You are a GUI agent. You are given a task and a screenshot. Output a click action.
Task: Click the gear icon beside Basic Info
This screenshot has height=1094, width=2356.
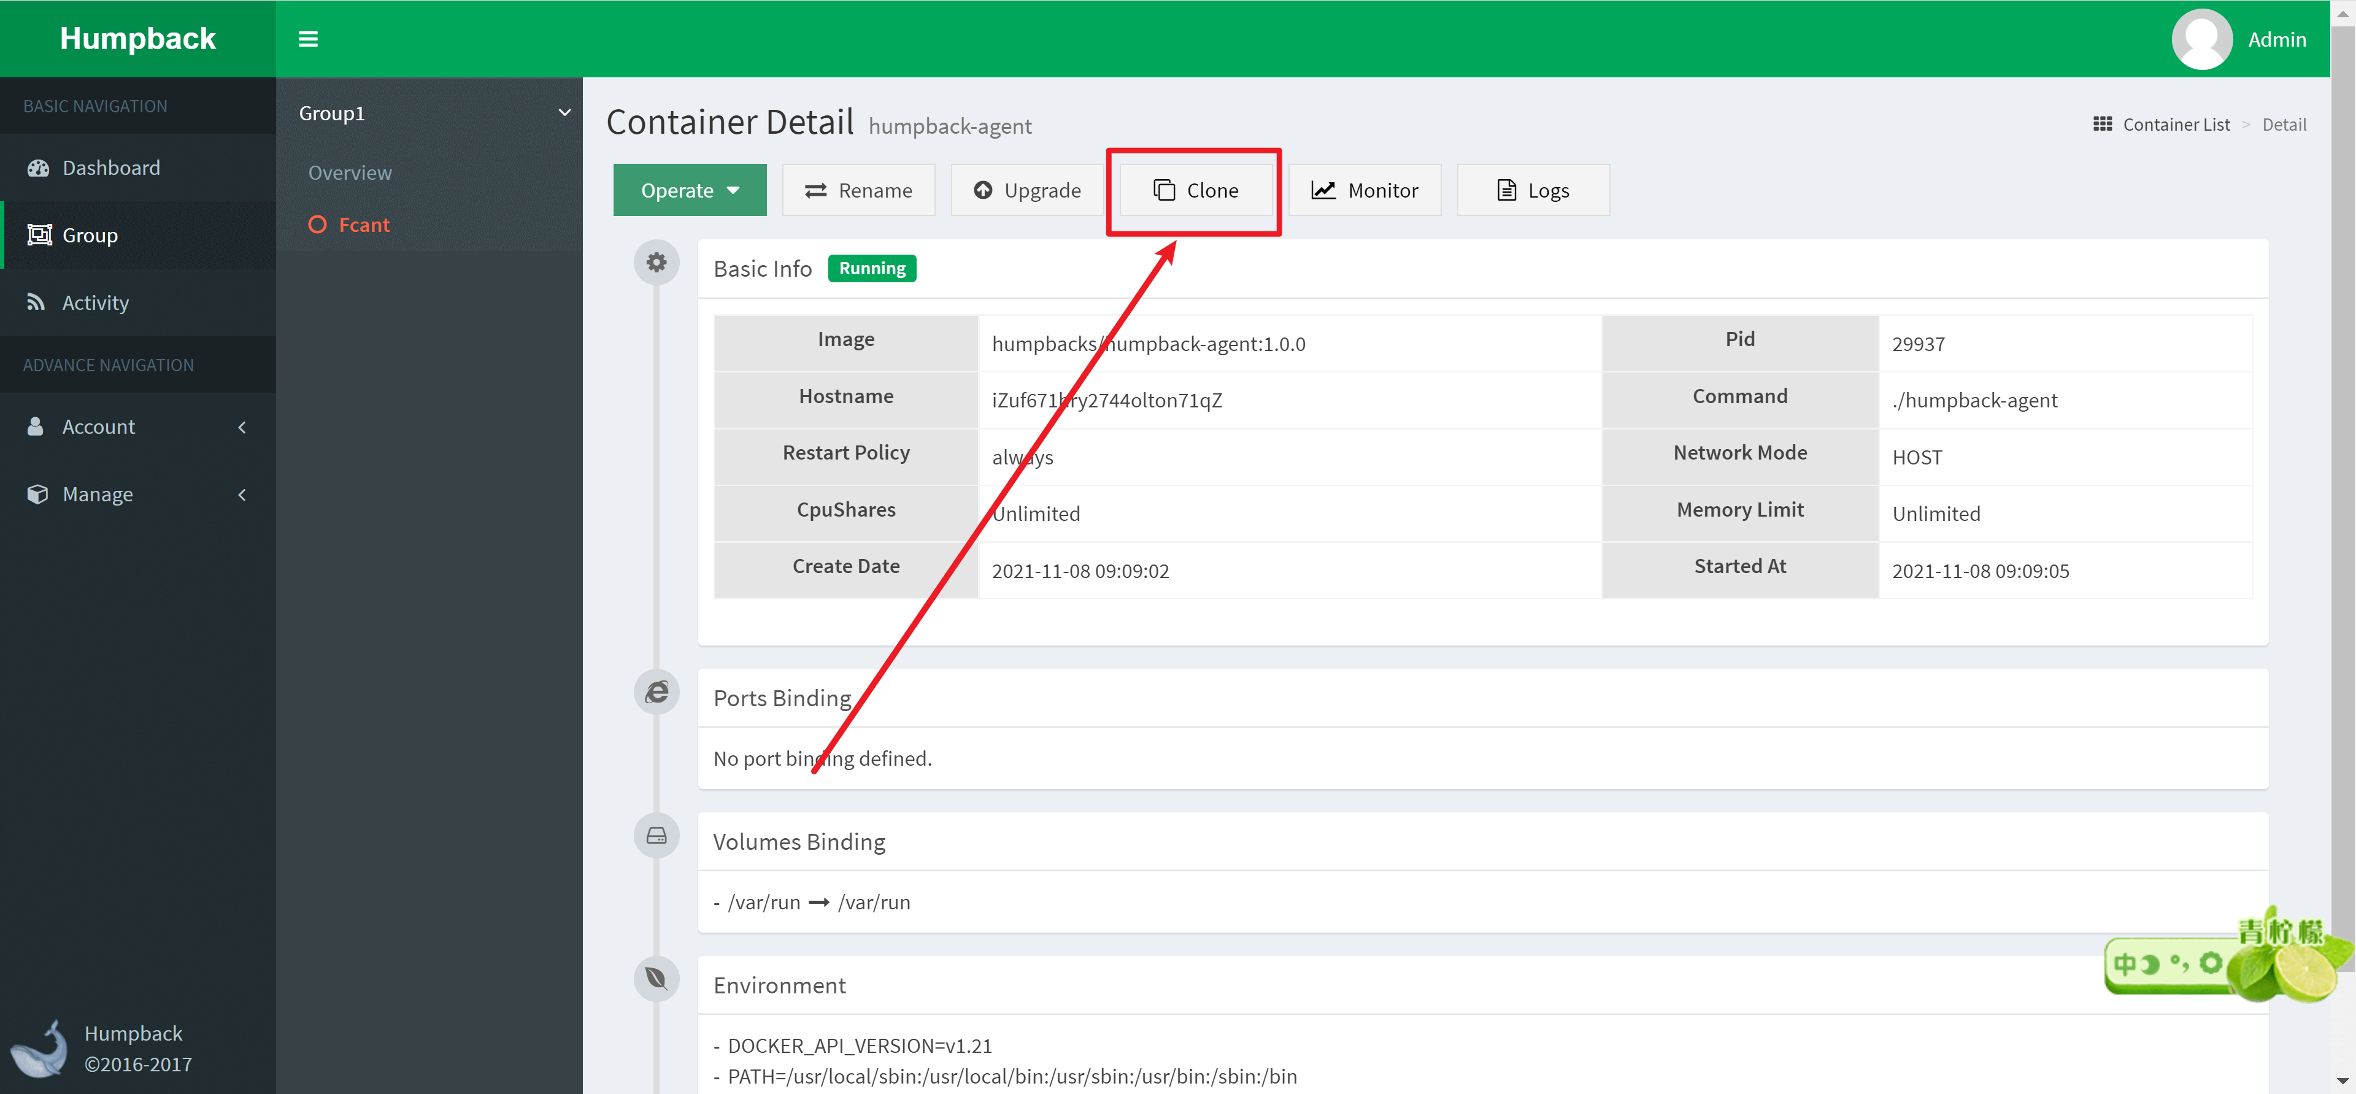(656, 263)
